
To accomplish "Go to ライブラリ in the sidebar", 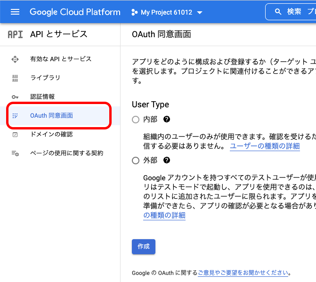I will point(45,78).
